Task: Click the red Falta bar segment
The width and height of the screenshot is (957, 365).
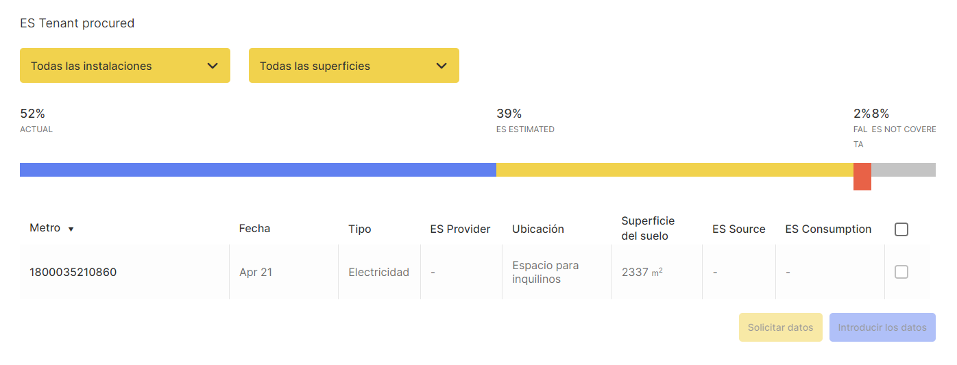Action: 862,176
